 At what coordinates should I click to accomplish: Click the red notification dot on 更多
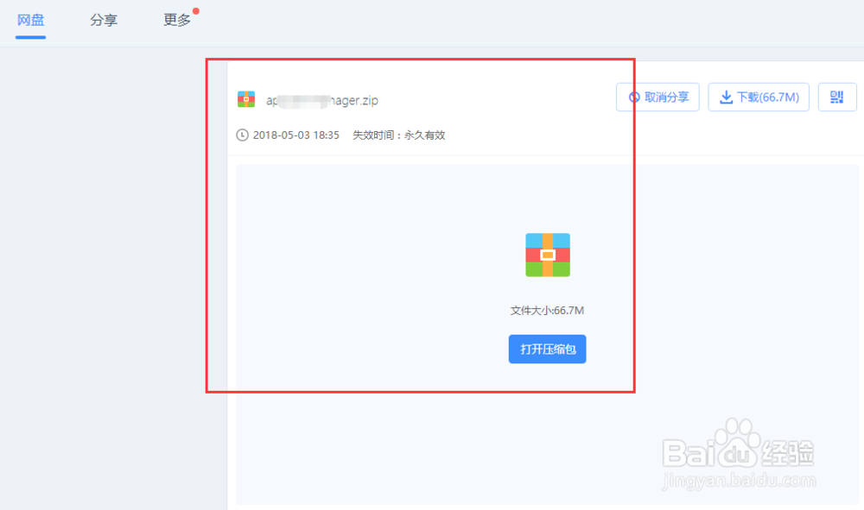pos(197,9)
